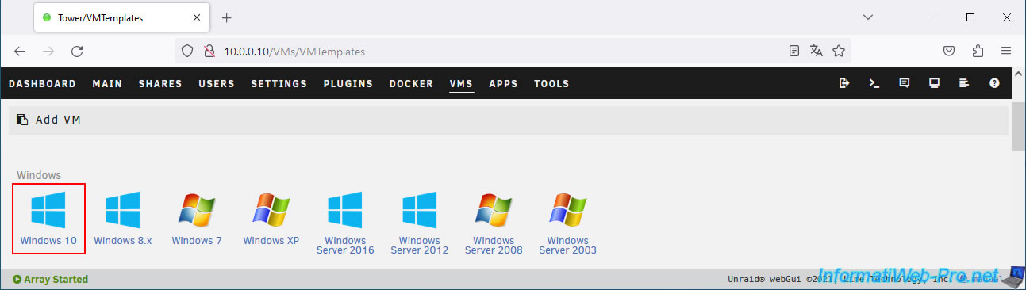Open the TOOLS menu
The width and height of the screenshot is (1026, 290).
click(x=551, y=83)
